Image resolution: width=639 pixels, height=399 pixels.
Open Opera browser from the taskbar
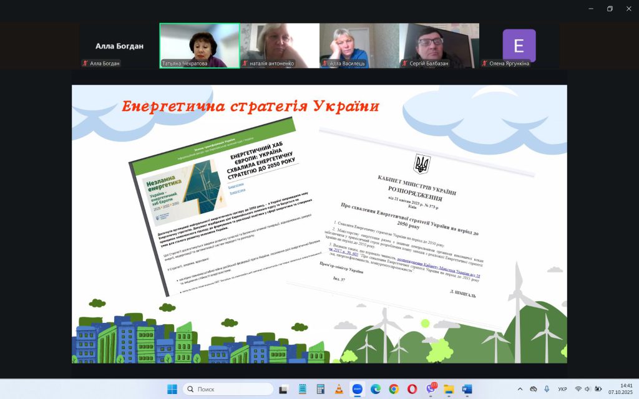click(x=412, y=389)
